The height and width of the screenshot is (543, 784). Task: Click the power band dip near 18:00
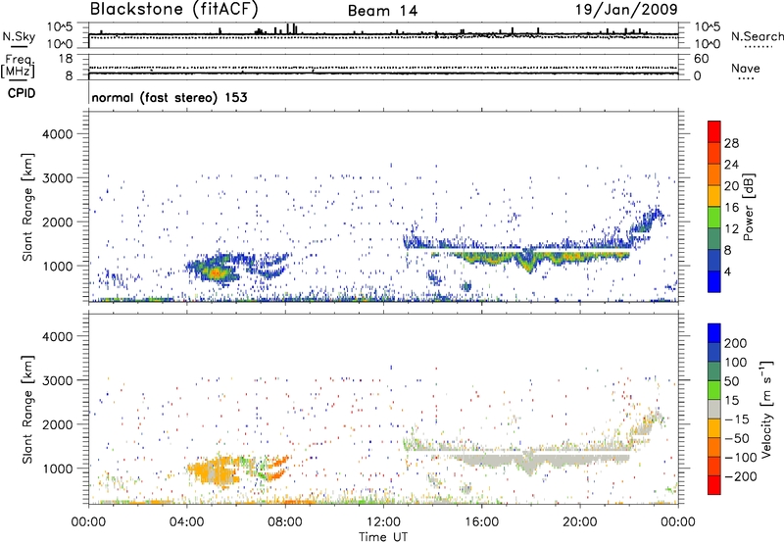point(528,263)
